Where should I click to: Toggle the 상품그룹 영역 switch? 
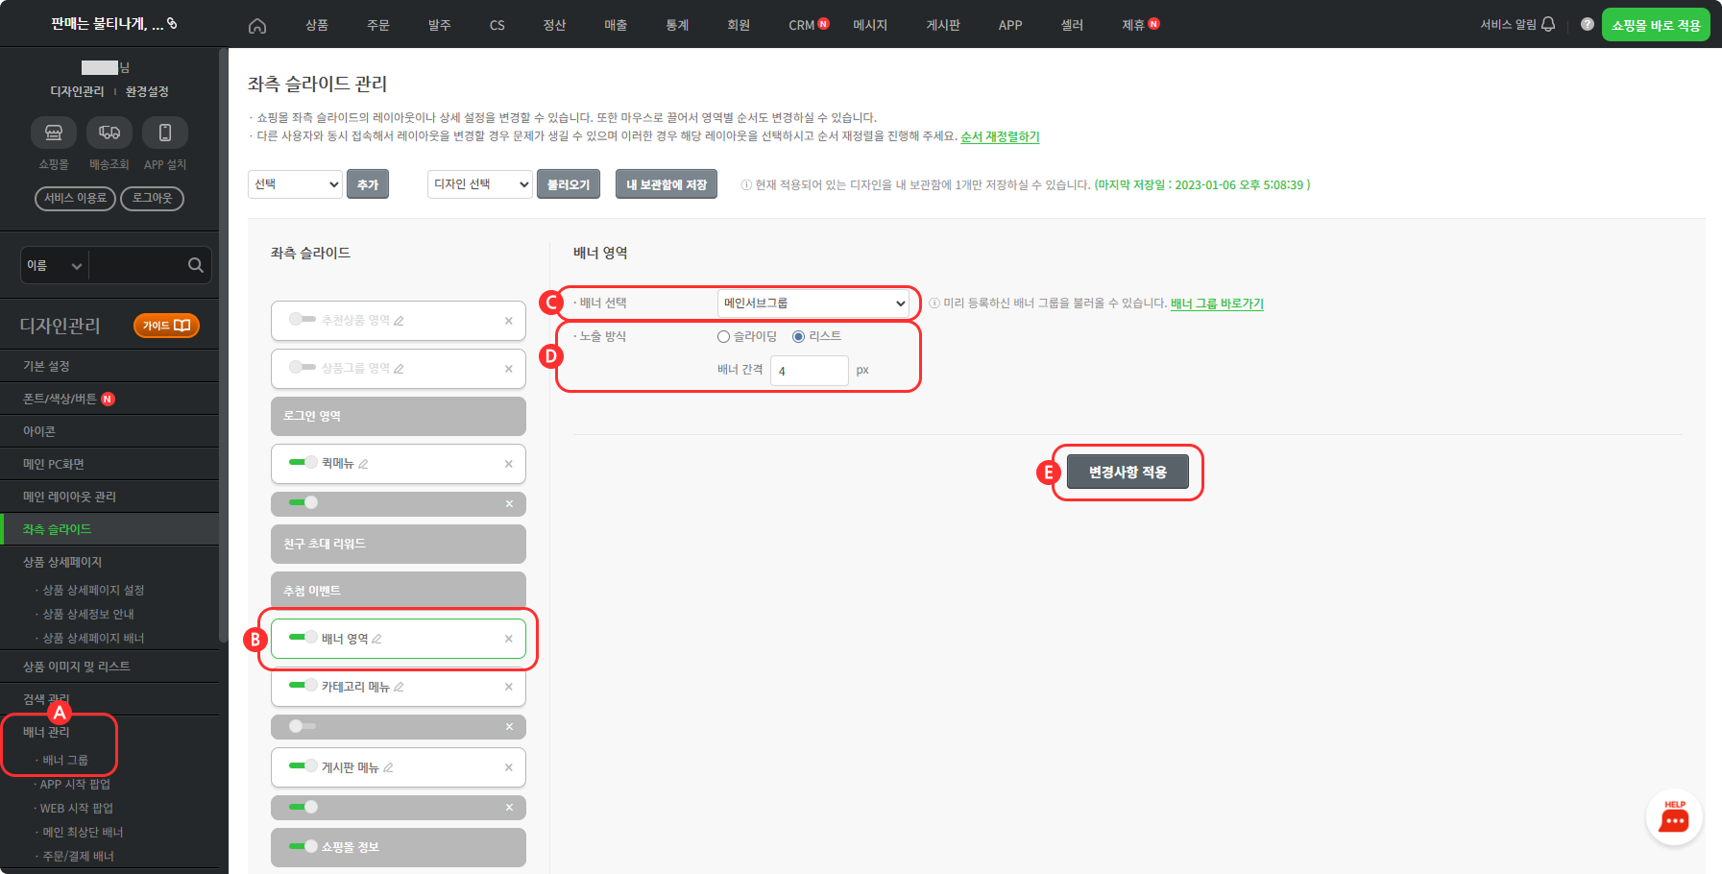tap(303, 367)
